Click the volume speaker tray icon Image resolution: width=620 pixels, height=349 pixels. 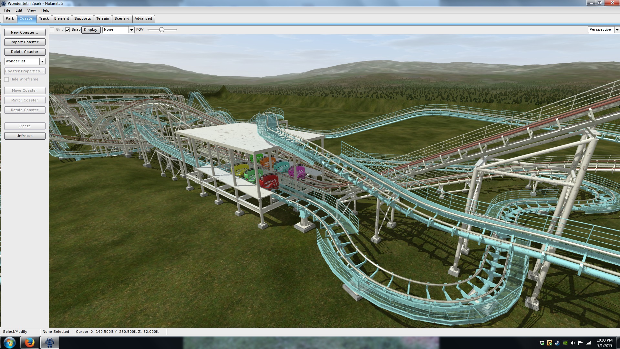coord(573,343)
